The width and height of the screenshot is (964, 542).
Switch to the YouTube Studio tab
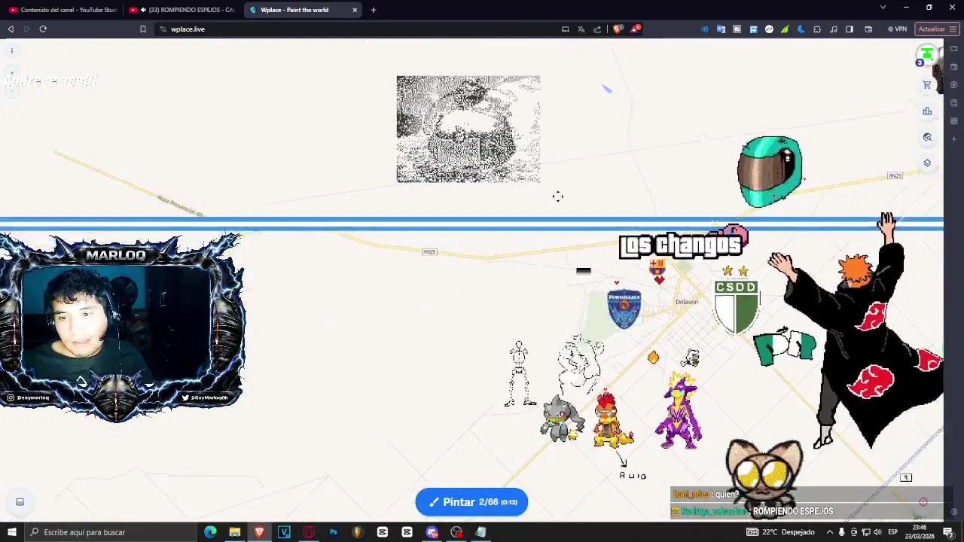coord(63,10)
